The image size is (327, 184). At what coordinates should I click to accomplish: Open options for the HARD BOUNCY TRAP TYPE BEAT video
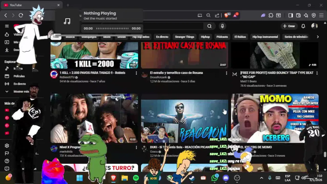317,73
